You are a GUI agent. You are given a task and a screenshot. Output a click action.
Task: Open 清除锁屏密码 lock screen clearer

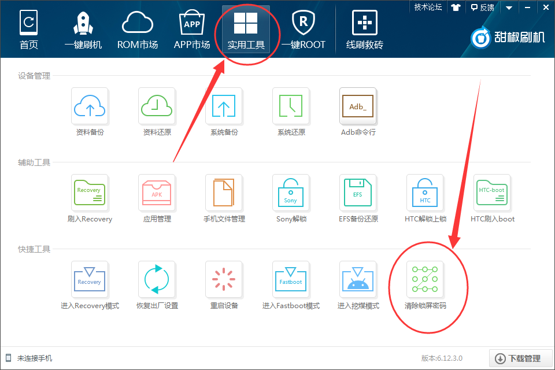pos(425,279)
